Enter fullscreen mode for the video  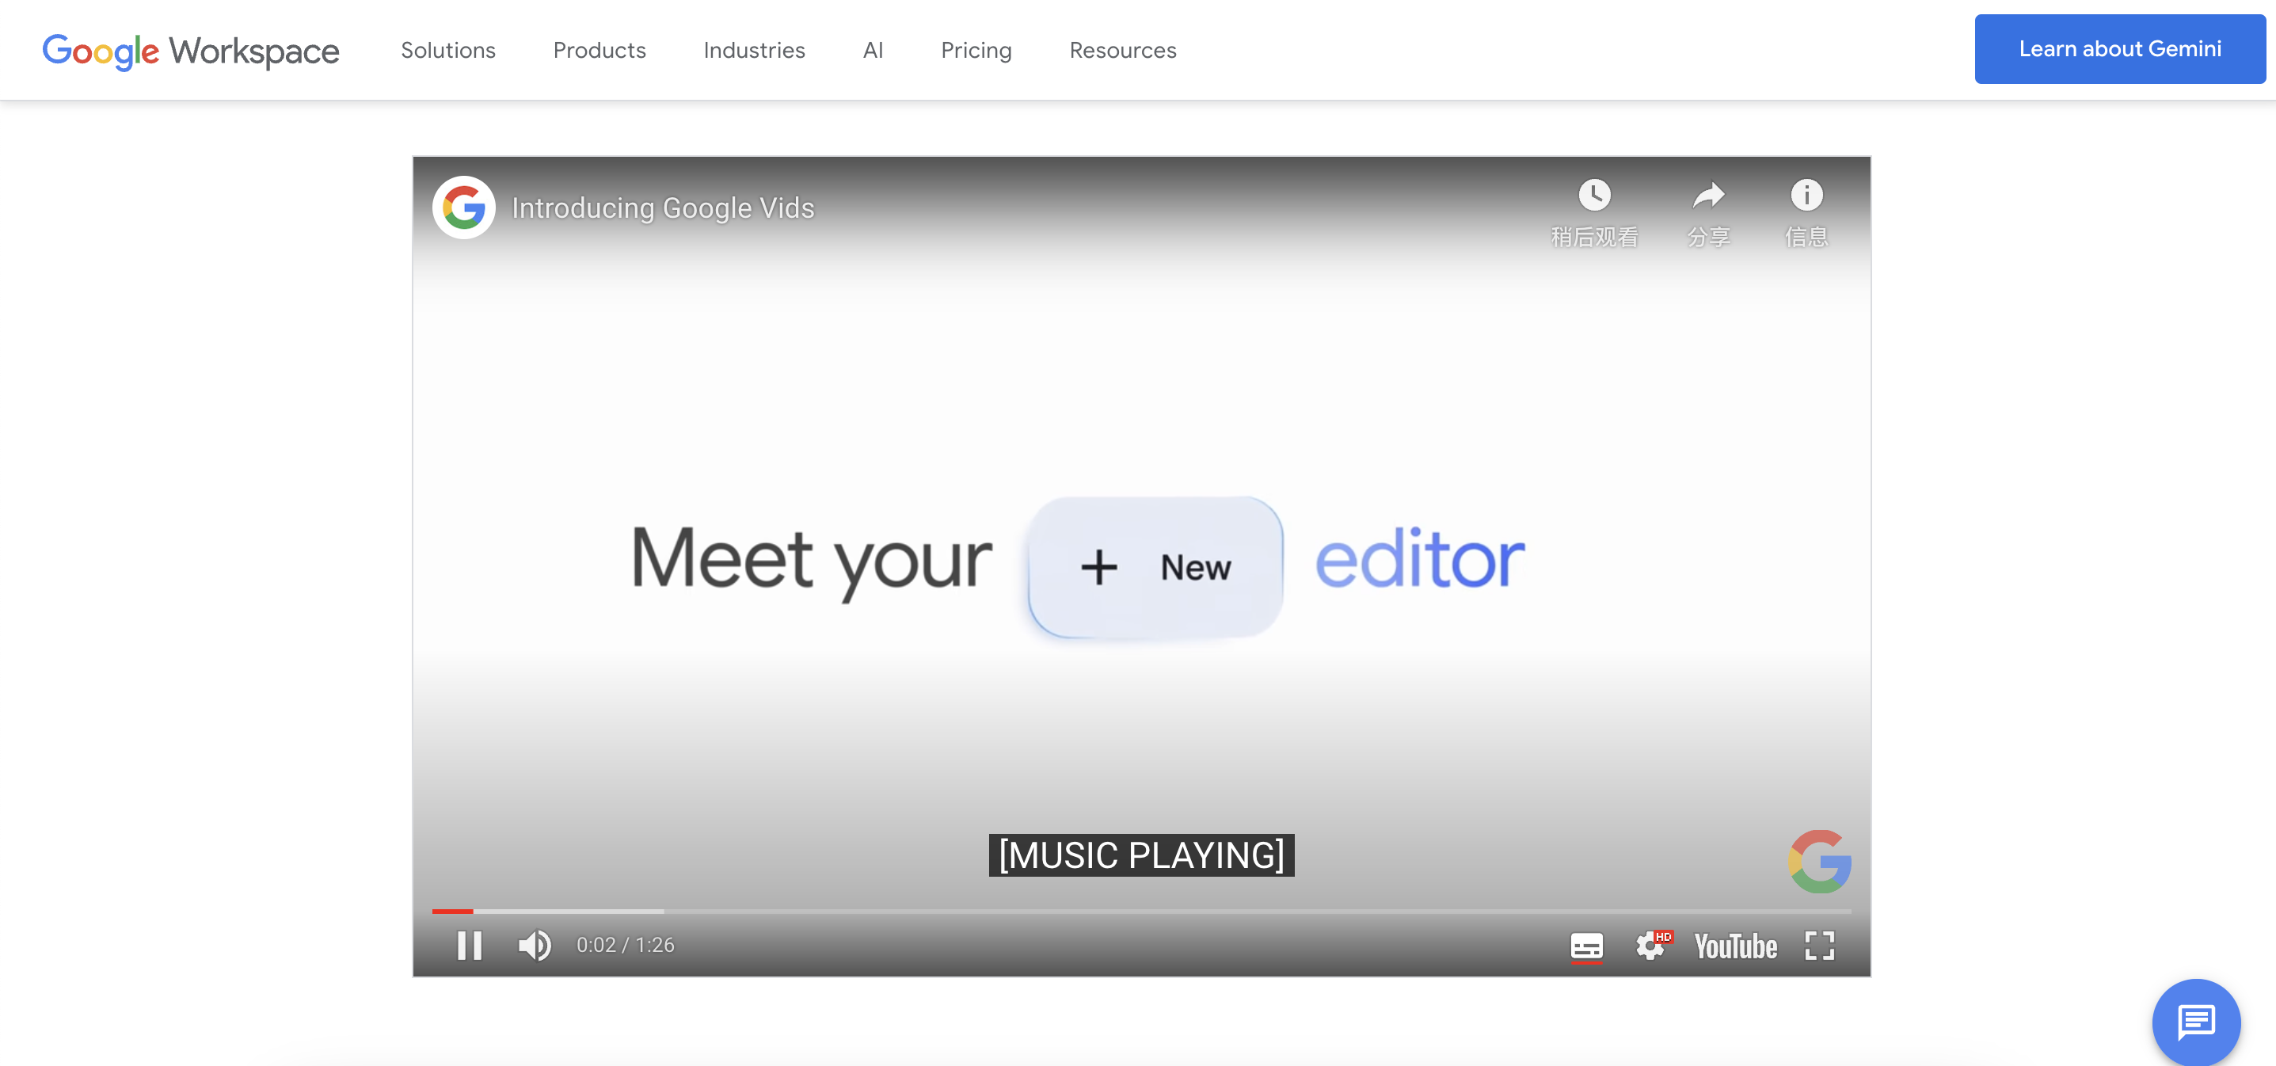pos(1818,945)
